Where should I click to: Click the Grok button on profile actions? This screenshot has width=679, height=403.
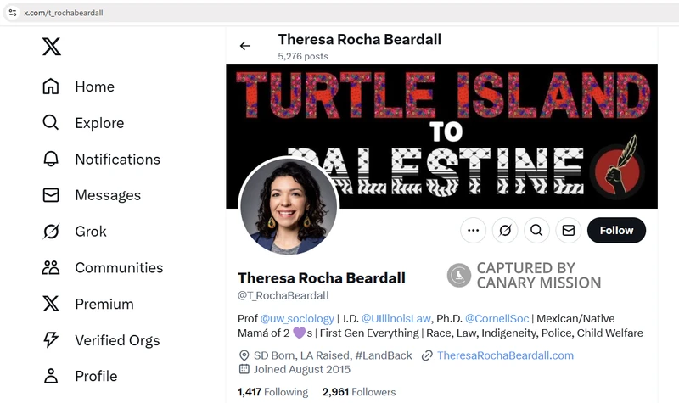[505, 230]
